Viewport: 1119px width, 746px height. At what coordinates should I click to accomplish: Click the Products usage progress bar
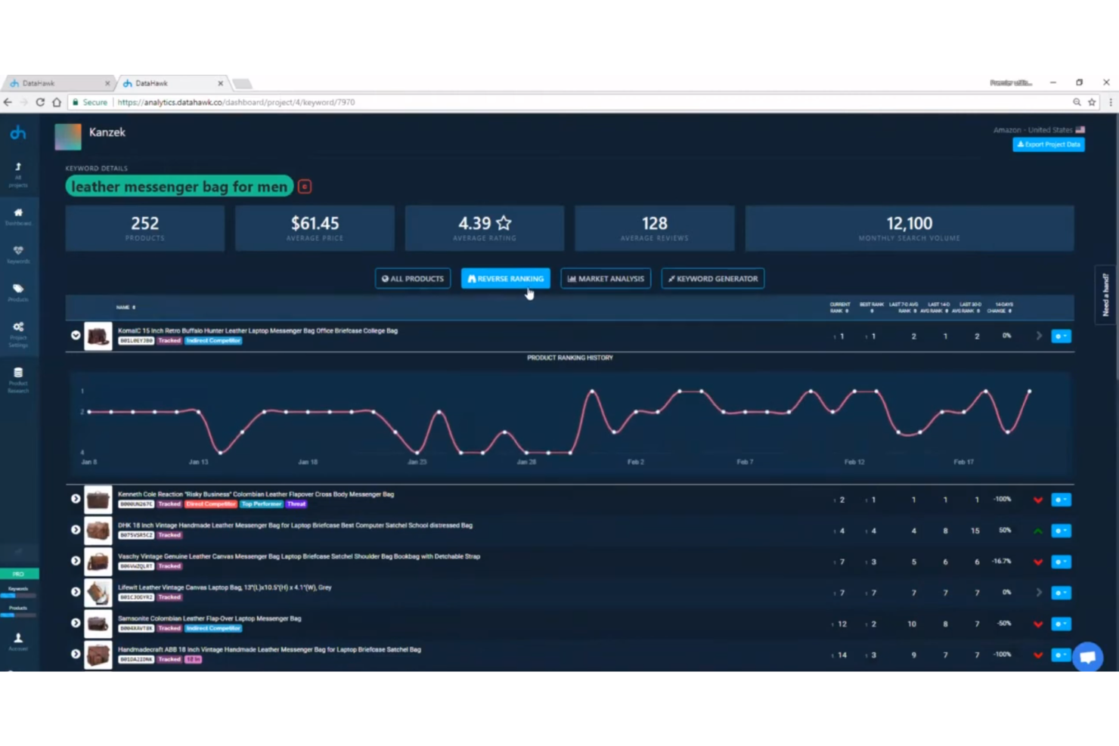coord(18,614)
